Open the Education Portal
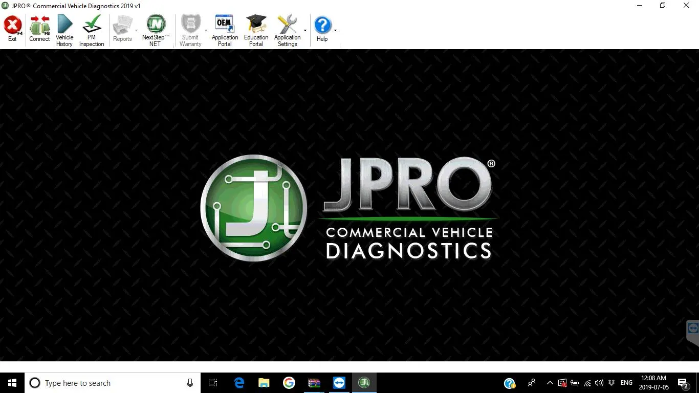 256,31
